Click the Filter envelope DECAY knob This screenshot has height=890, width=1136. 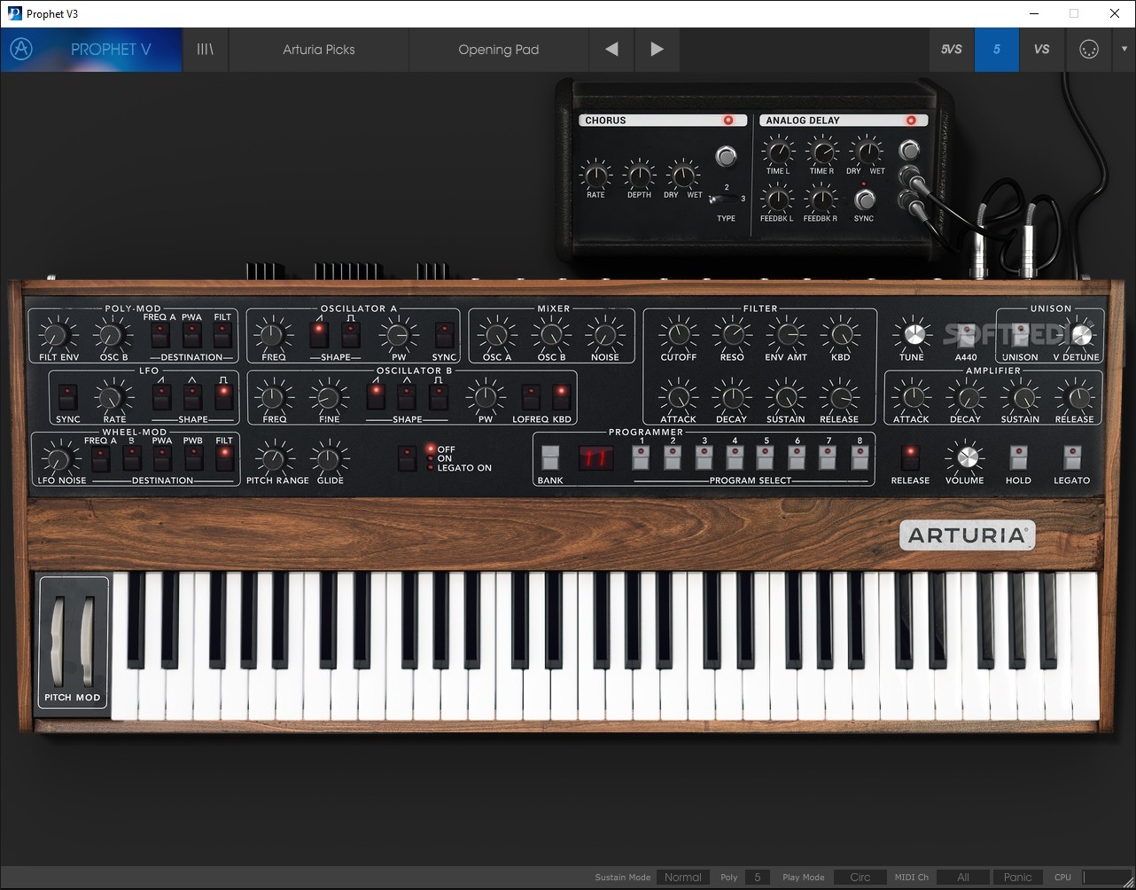(x=732, y=397)
